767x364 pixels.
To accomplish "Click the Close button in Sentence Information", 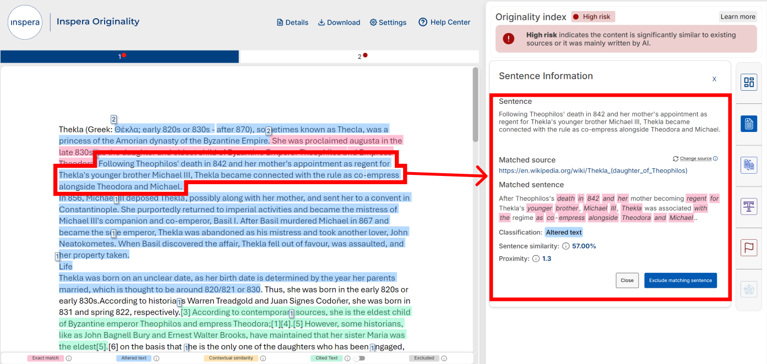I will [627, 280].
